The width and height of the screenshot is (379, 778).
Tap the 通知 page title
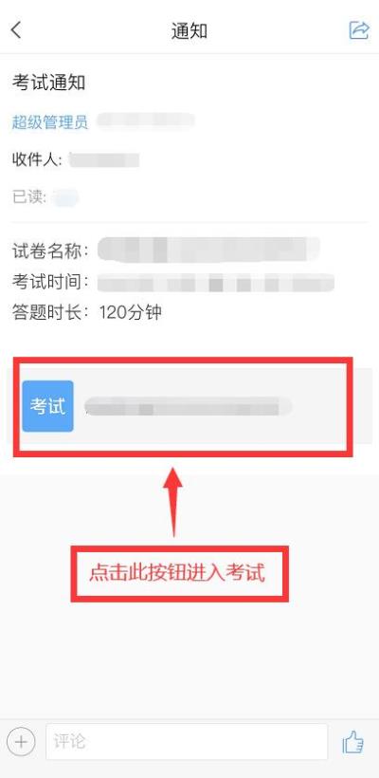coord(189,30)
